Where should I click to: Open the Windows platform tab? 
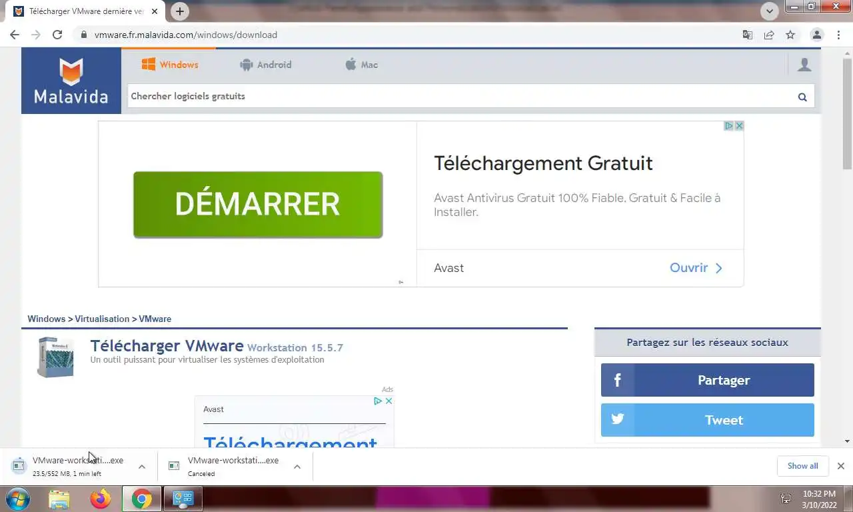click(170, 65)
